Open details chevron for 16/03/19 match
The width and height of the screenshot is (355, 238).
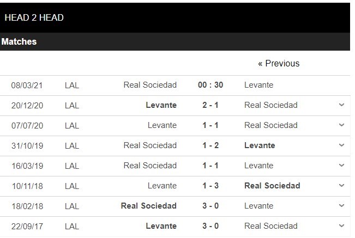341,166
